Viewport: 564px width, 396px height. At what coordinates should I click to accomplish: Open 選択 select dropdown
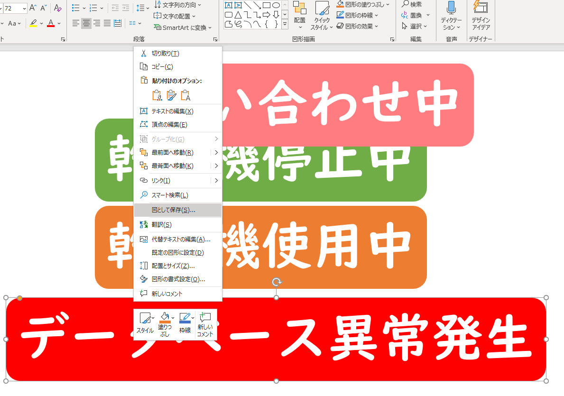(x=415, y=26)
